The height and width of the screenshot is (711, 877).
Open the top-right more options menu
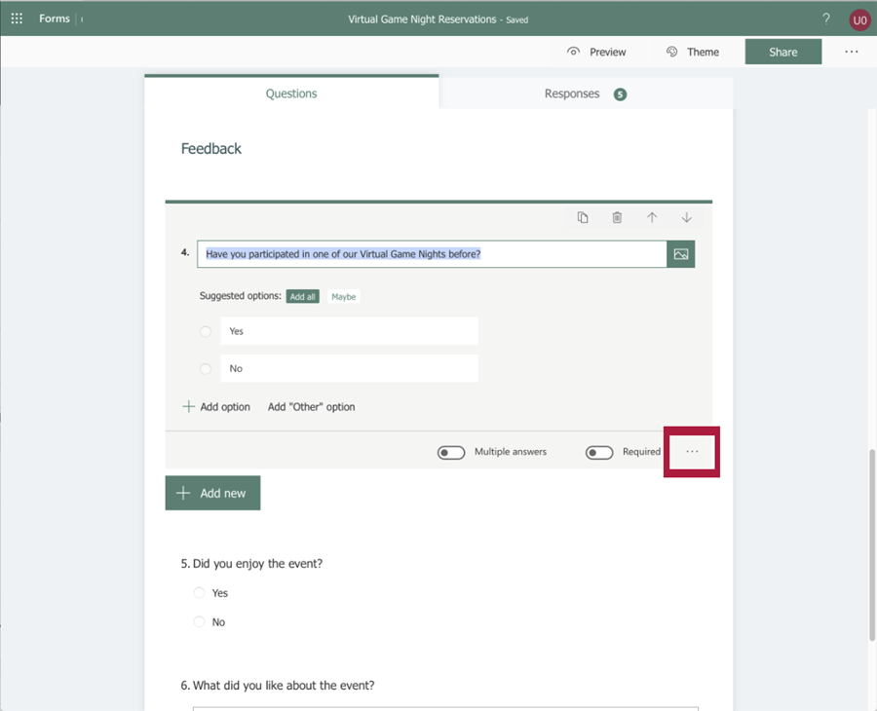[851, 52]
